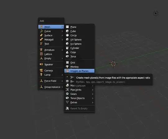Choose Images as Planes menu entry

pos(79,71)
